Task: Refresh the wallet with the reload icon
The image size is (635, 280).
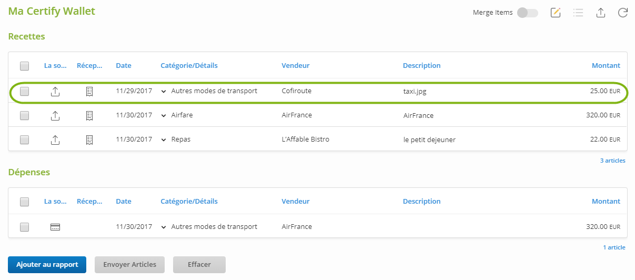Action: [623, 13]
